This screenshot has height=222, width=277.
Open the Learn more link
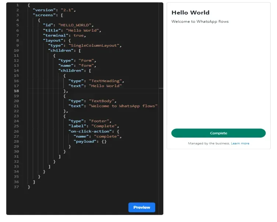[x=240, y=143]
